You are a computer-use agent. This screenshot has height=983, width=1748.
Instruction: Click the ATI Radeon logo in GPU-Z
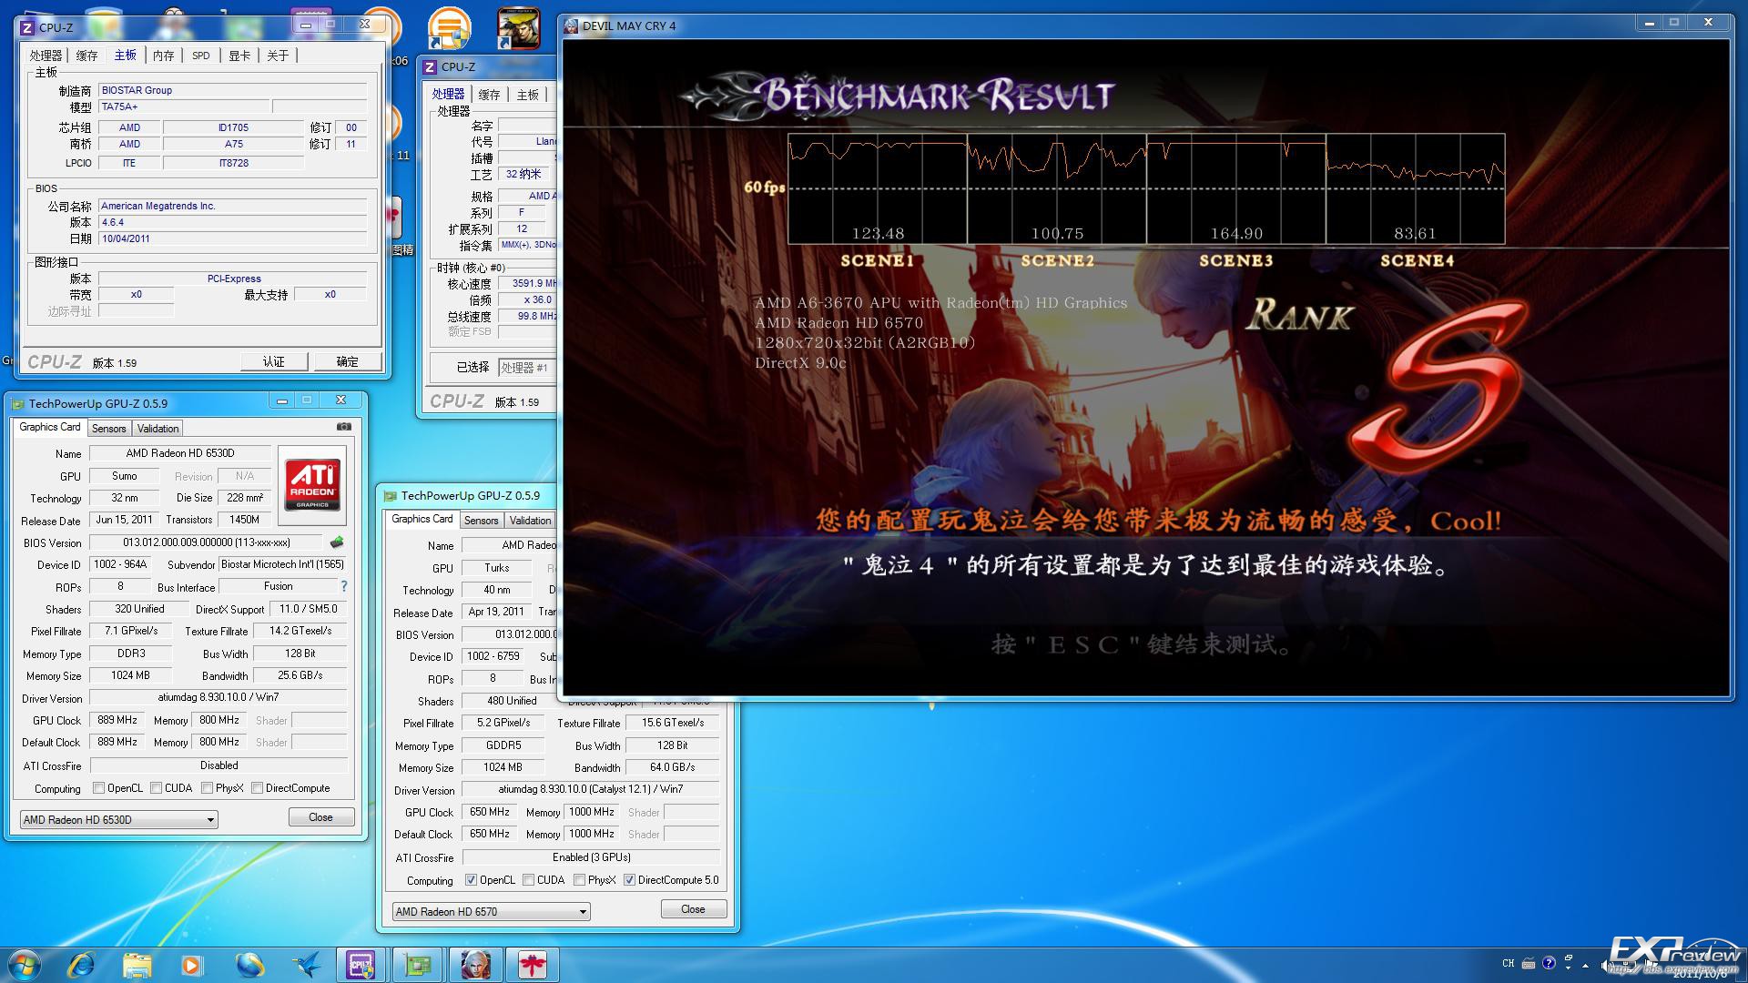pyautogui.click(x=312, y=483)
